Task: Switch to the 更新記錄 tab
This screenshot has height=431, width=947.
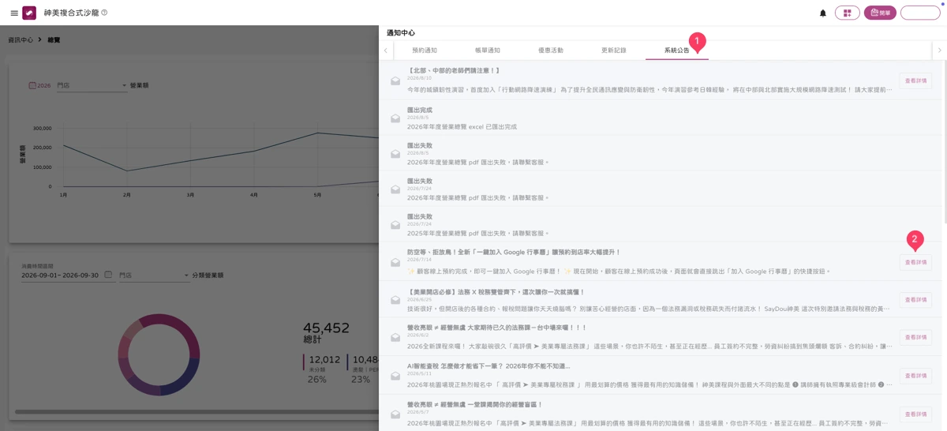Action: (x=613, y=51)
